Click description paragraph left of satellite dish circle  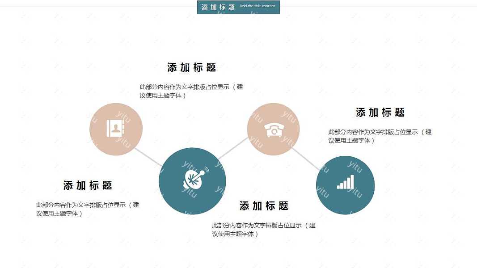(88, 209)
